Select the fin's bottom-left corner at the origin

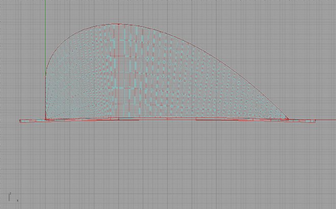[x=45, y=119]
